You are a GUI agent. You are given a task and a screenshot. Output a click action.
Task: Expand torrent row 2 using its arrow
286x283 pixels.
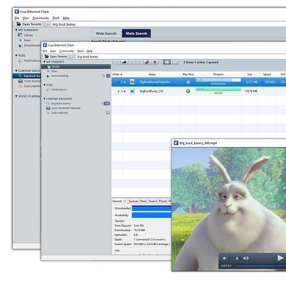point(125,91)
